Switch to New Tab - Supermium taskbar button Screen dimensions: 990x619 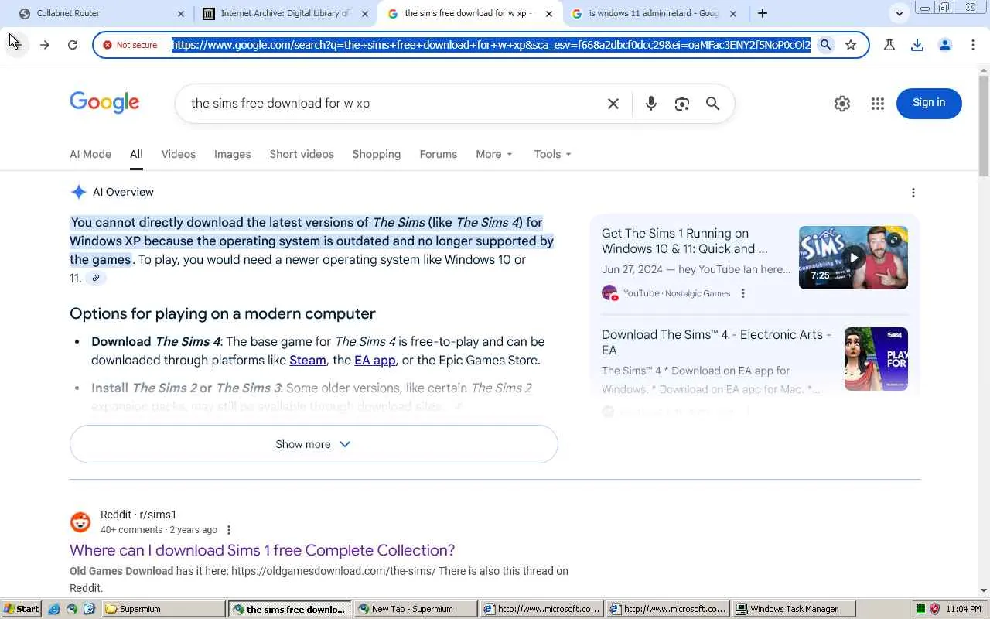click(x=415, y=609)
